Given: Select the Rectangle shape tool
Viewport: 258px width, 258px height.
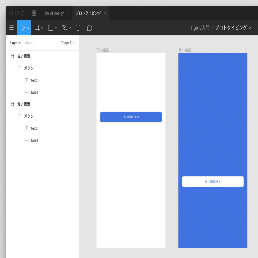Looking at the screenshot, I should 51,28.
